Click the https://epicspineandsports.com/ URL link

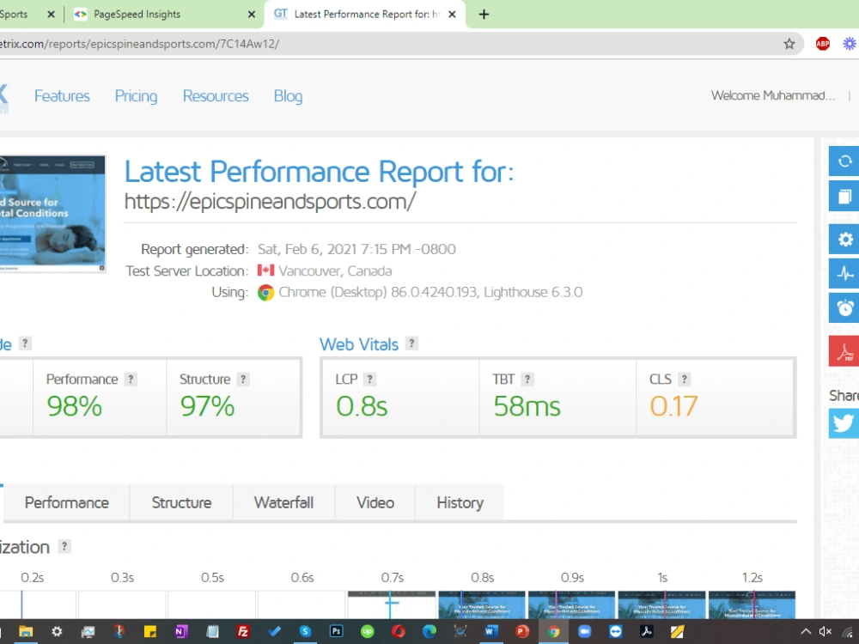pos(270,202)
